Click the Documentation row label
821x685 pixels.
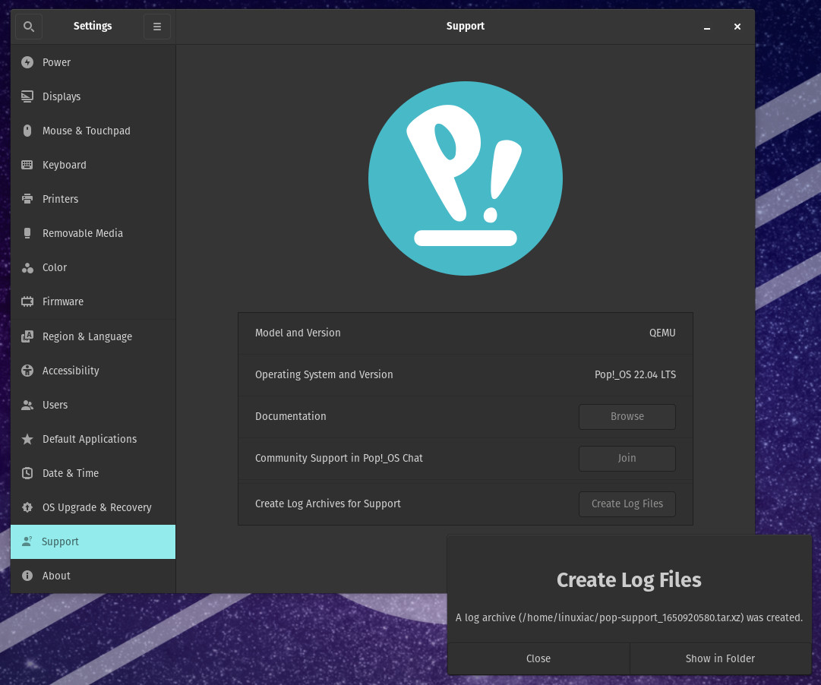[x=291, y=416]
